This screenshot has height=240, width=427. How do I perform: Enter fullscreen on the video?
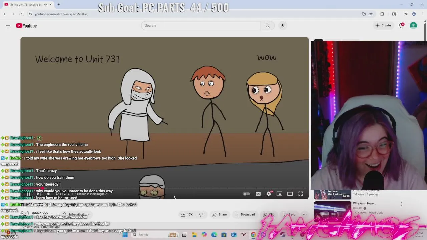point(301,194)
